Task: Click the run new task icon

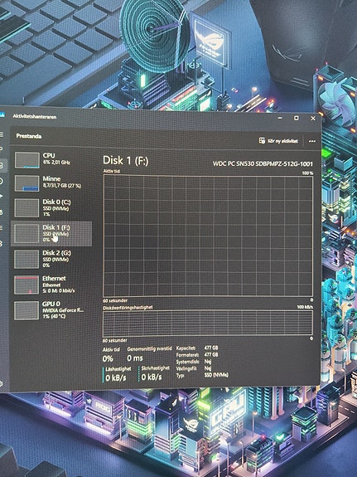Action: click(x=262, y=140)
